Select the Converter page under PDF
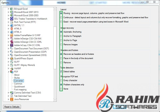Viewport: 160px width, 112px height. pos(19,81)
